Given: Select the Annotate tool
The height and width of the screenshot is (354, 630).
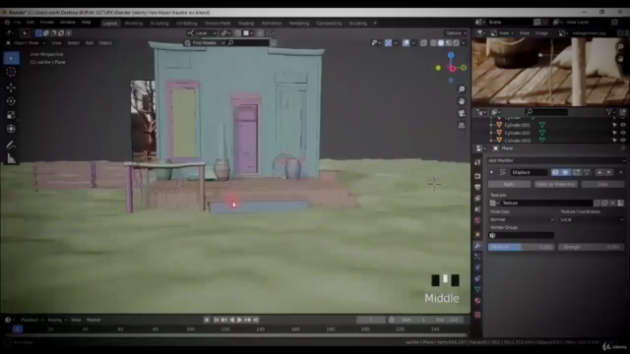Looking at the screenshot, I should [11, 145].
